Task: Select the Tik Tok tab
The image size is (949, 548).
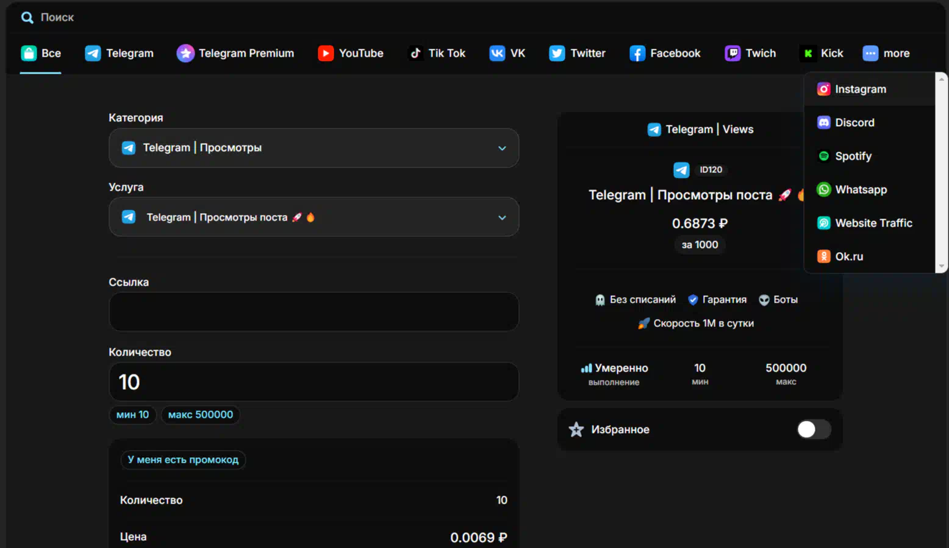Action: [x=437, y=54]
